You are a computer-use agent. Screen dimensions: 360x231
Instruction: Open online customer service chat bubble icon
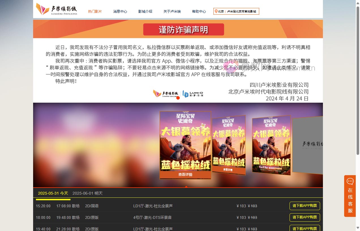point(350,181)
